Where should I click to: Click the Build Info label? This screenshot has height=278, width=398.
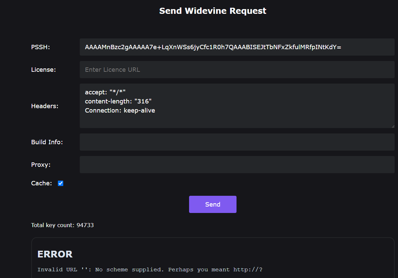(x=47, y=142)
